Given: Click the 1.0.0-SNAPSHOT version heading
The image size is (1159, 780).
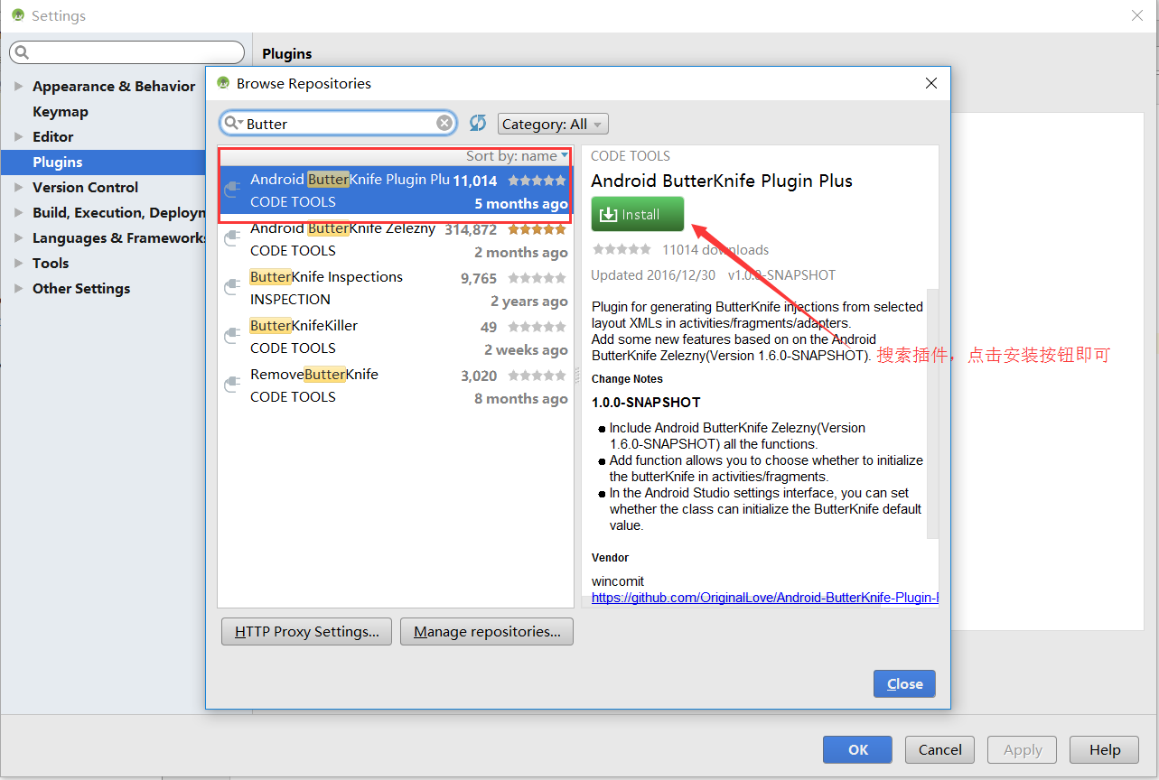Looking at the screenshot, I should (646, 402).
